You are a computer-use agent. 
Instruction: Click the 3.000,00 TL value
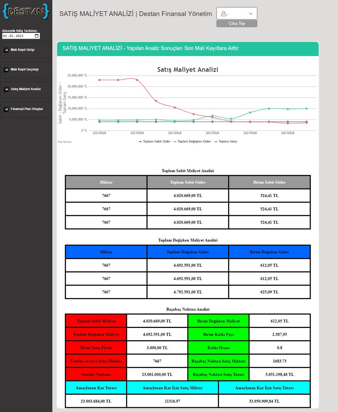[x=157, y=348]
